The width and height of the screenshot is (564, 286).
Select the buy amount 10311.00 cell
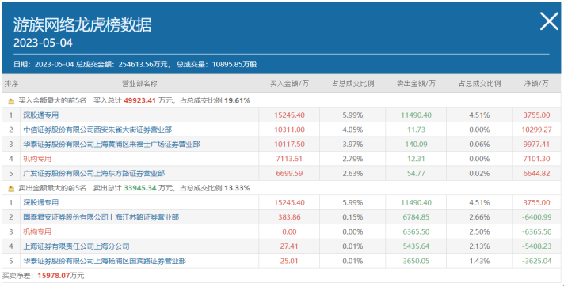coord(289,130)
